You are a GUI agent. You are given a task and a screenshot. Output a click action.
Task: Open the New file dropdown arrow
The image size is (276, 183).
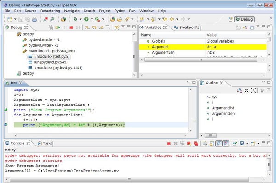click(15, 19)
